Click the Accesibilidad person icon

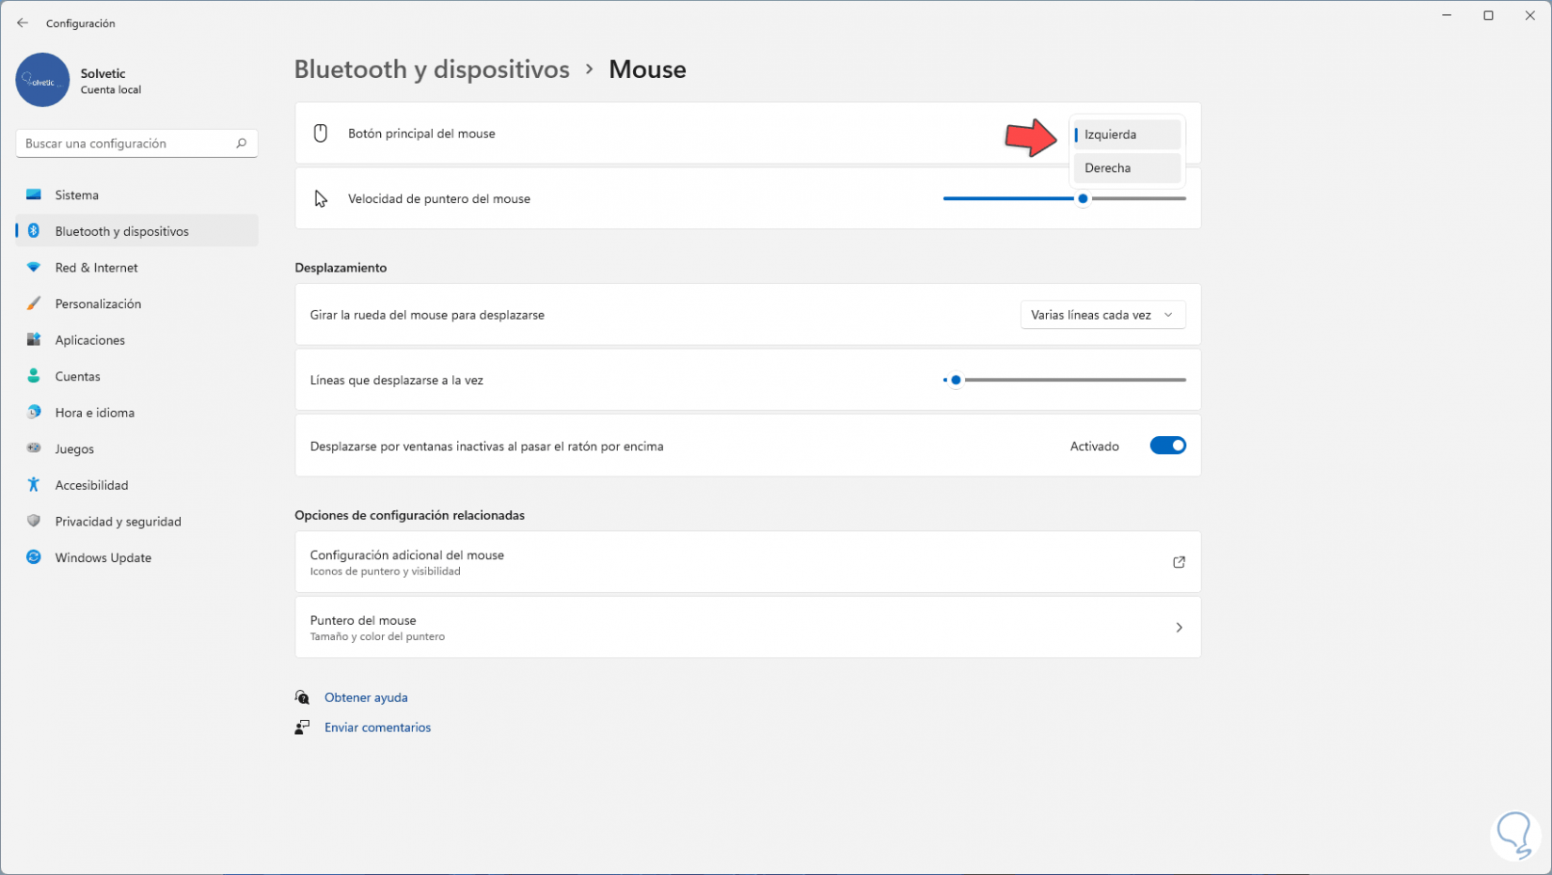tap(34, 485)
